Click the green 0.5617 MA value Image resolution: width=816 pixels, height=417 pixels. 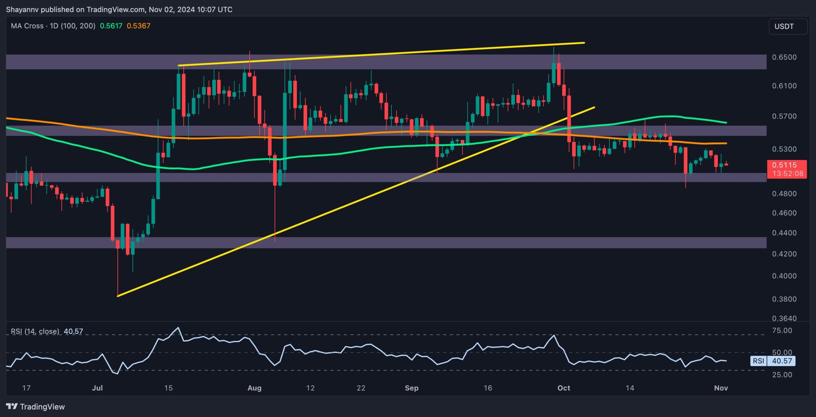click(111, 26)
